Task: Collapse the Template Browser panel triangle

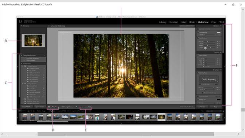Action: point(22,55)
